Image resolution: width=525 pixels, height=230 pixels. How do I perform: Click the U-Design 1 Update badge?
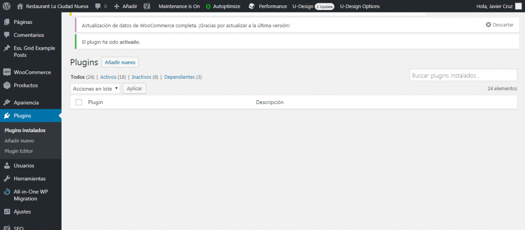325,6
